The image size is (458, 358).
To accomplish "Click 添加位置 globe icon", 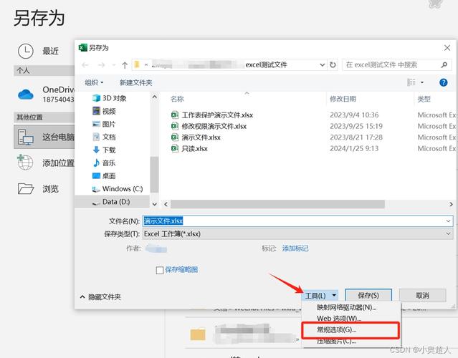I will (x=25, y=163).
